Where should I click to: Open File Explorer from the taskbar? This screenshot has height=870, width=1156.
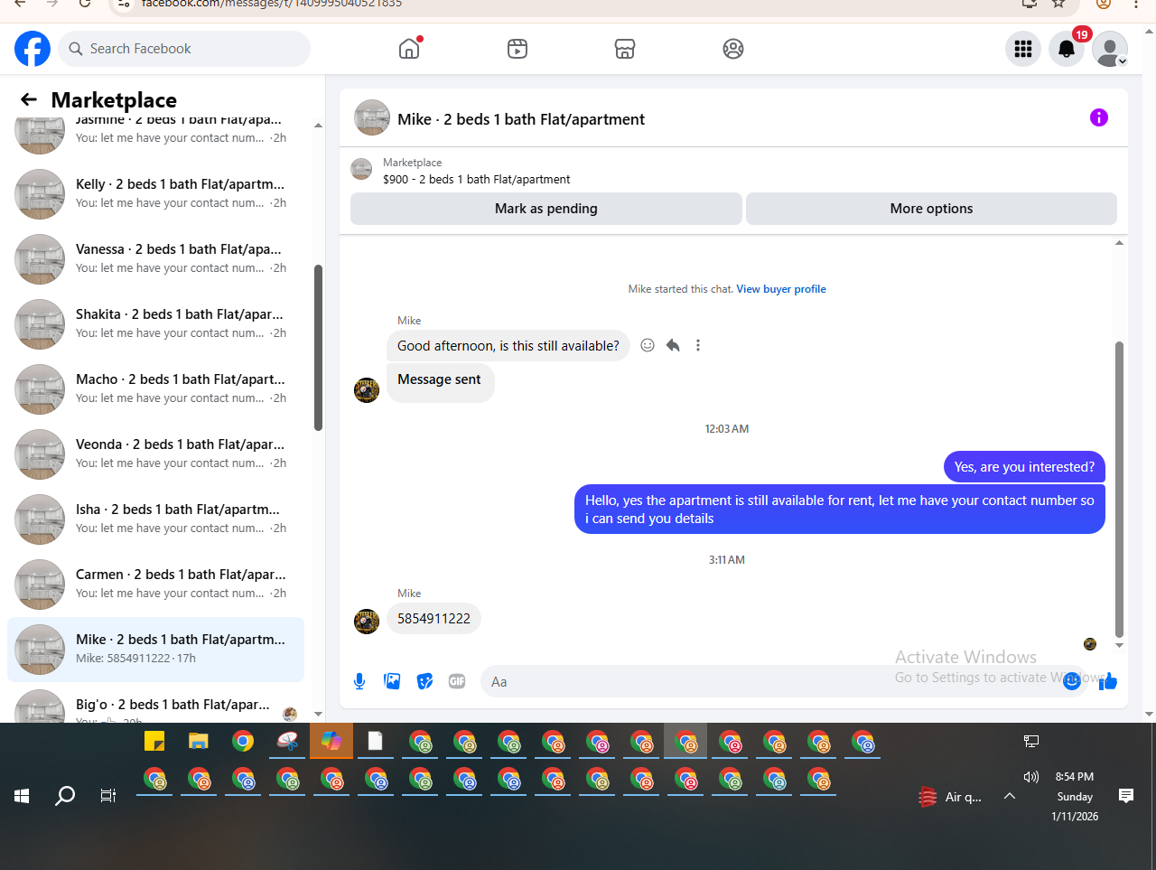coord(199,742)
